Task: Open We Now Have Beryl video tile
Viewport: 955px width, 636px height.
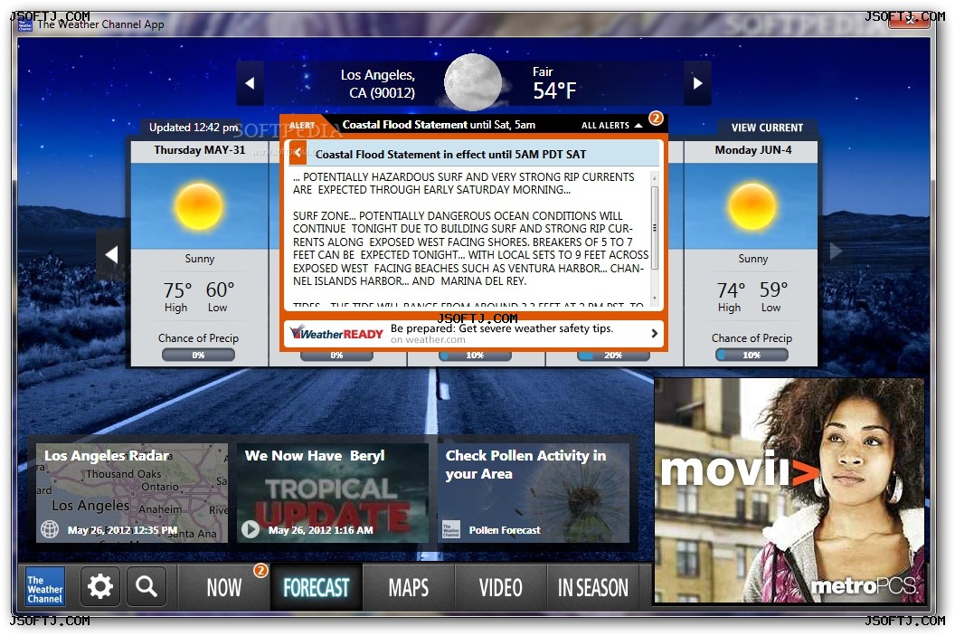Action: 333,493
